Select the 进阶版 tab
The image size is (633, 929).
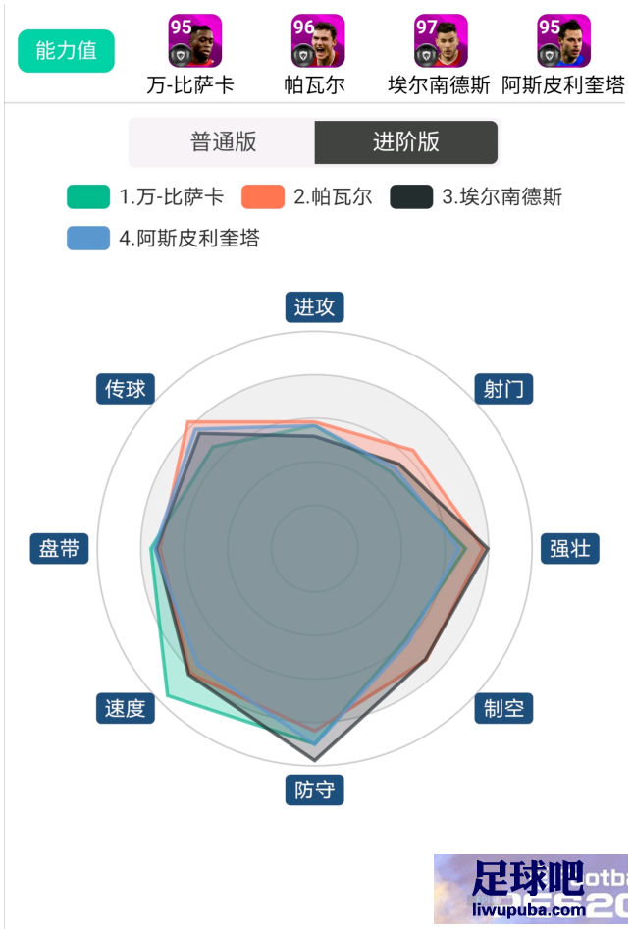point(406,142)
